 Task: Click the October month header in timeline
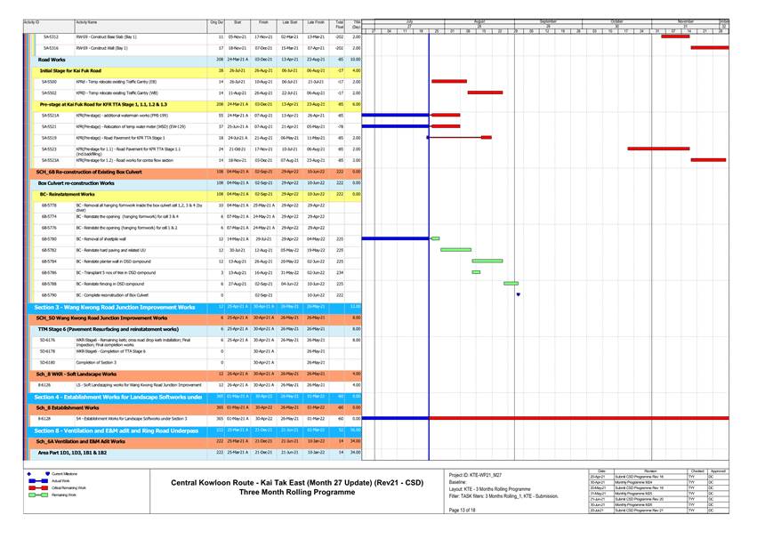tap(616, 20)
